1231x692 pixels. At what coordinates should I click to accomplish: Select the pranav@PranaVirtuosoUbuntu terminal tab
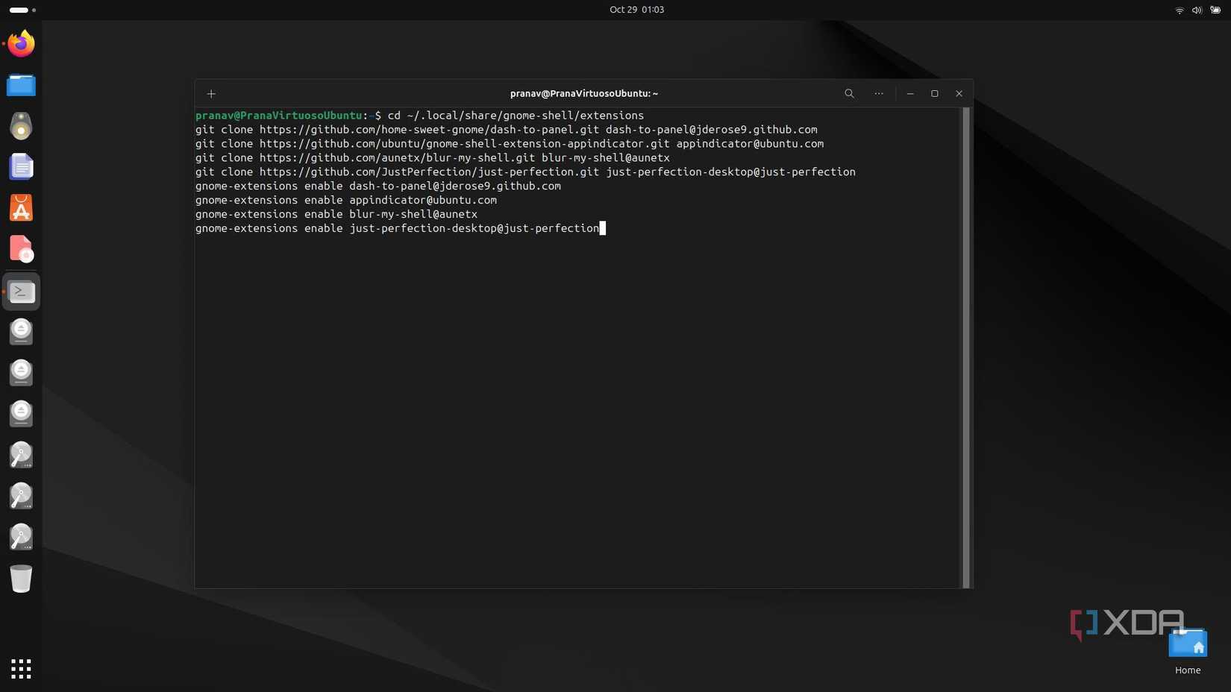coord(584,93)
